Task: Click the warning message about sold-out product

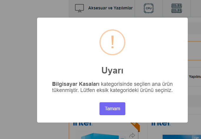Action: pyautogui.click(x=112, y=87)
